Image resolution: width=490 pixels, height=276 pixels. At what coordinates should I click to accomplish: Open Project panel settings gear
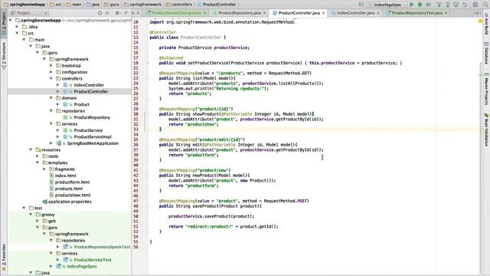117,13
